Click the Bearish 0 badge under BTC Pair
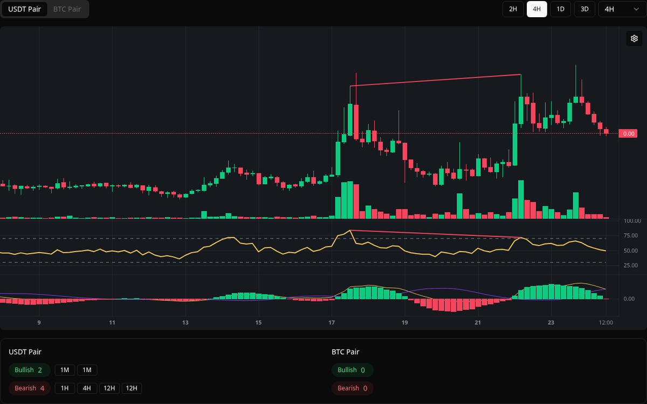This screenshot has height=404, width=647. point(352,388)
